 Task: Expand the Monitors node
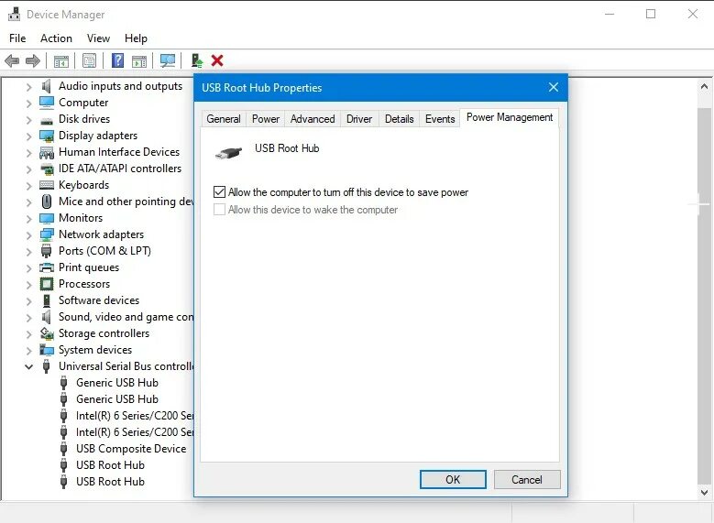28,219
